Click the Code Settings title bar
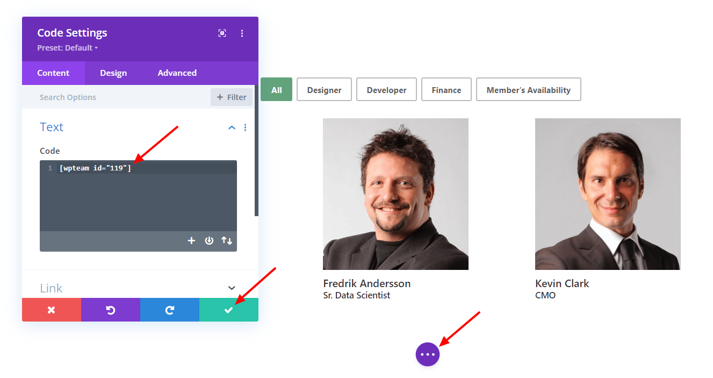 pyautogui.click(x=140, y=39)
